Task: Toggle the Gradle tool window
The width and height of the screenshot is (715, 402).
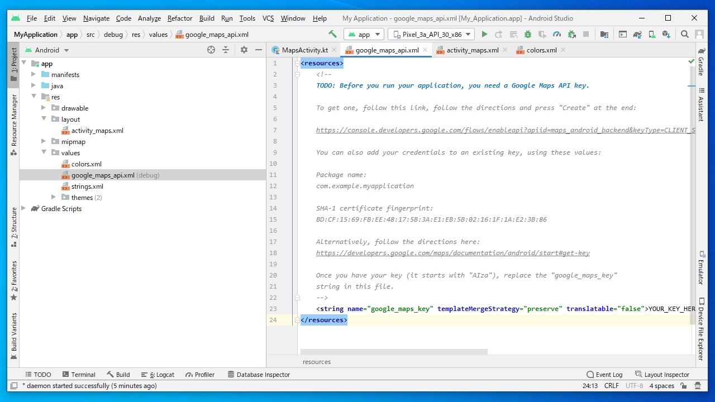Action: click(x=701, y=61)
